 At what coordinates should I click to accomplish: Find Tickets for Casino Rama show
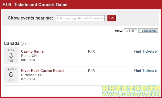[145, 51]
